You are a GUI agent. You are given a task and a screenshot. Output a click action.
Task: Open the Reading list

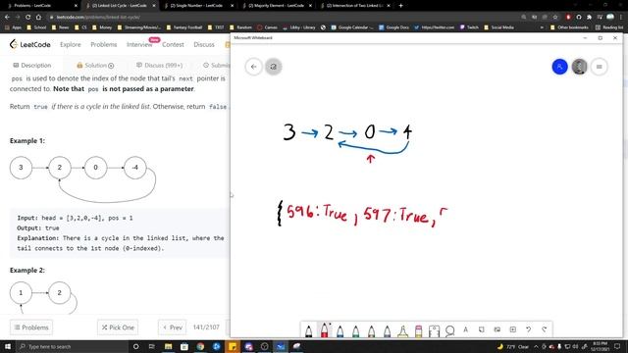coord(609,27)
